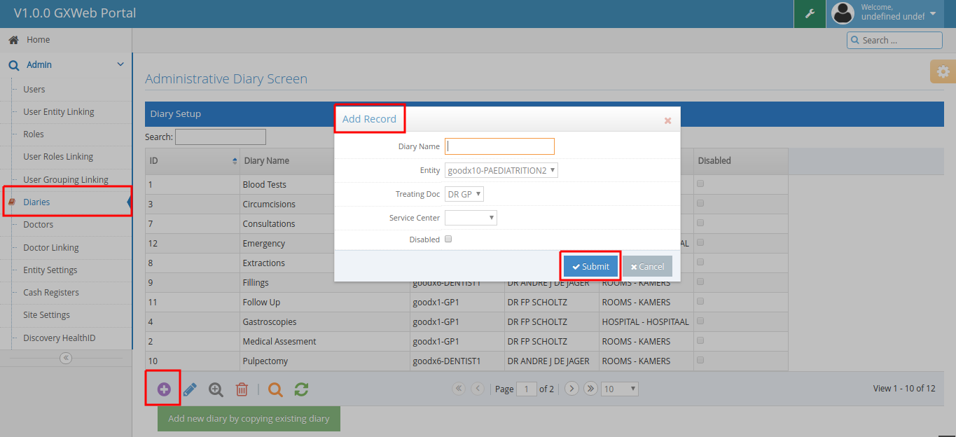Click the view record magnifier-plus icon
Viewport: 956px width, 437px height.
pos(216,389)
